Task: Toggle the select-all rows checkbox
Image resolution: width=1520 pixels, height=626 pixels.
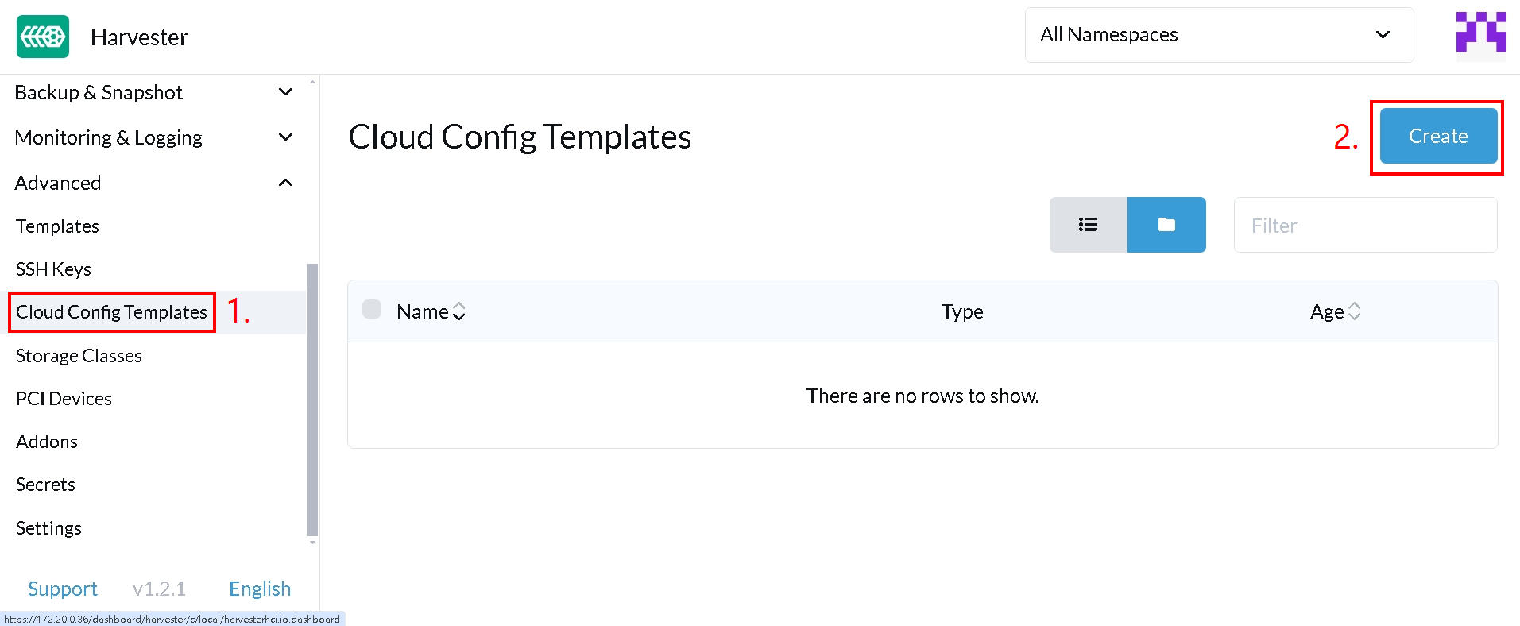Action: 372,309
